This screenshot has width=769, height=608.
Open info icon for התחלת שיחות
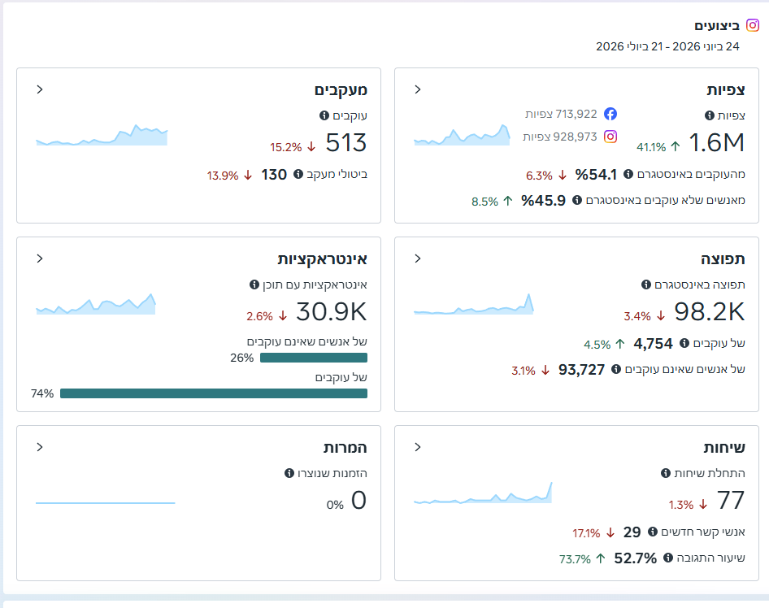[x=666, y=473]
